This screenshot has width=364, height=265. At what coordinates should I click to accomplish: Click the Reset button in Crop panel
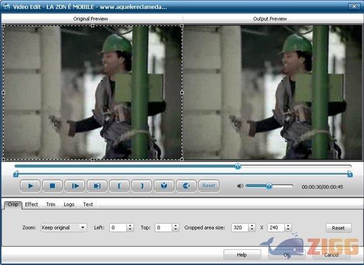coord(338,228)
